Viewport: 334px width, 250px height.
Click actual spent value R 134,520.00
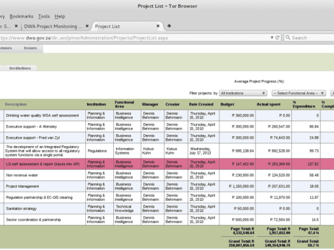pos(279,175)
